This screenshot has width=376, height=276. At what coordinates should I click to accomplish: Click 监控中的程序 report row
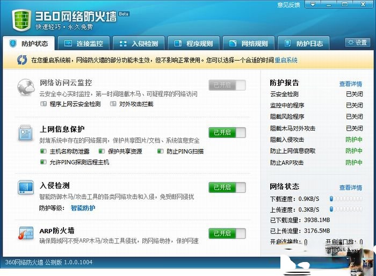316,105
